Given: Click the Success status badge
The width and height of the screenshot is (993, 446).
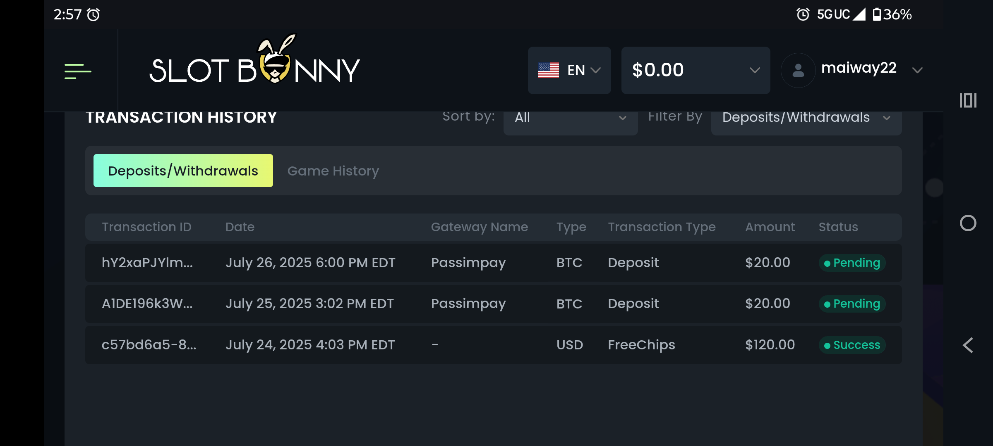Looking at the screenshot, I should [852, 345].
